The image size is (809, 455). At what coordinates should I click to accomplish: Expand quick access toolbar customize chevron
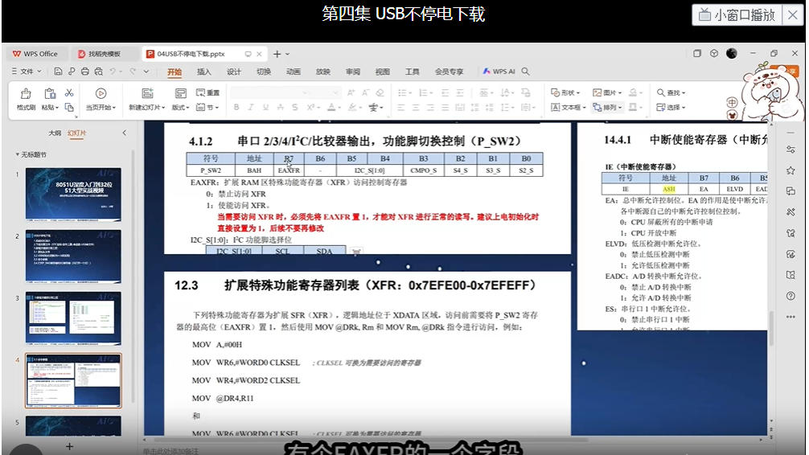coord(146,72)
